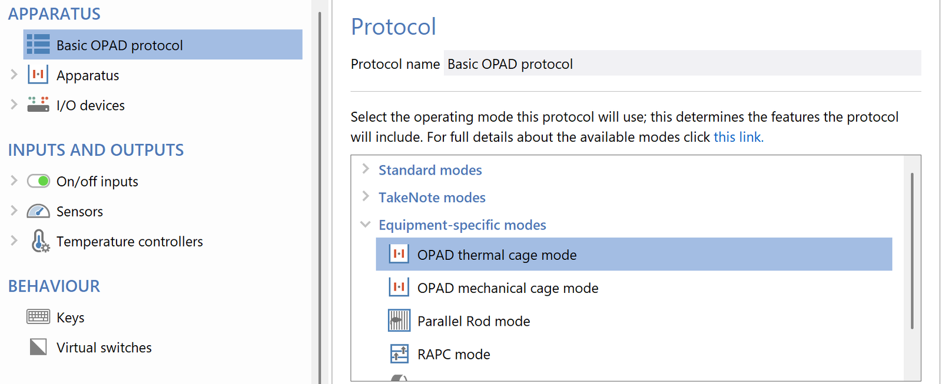Click the Virtual switches icon
The image size is (942, 384).
pyautogui.click(x=38, y=347)
